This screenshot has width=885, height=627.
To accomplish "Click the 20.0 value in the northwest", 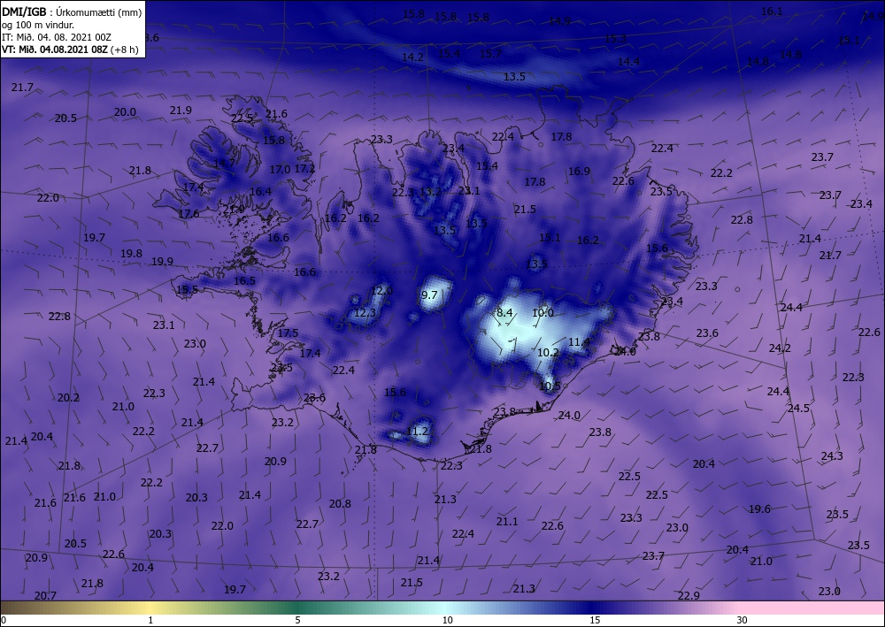I will [125, 112].
